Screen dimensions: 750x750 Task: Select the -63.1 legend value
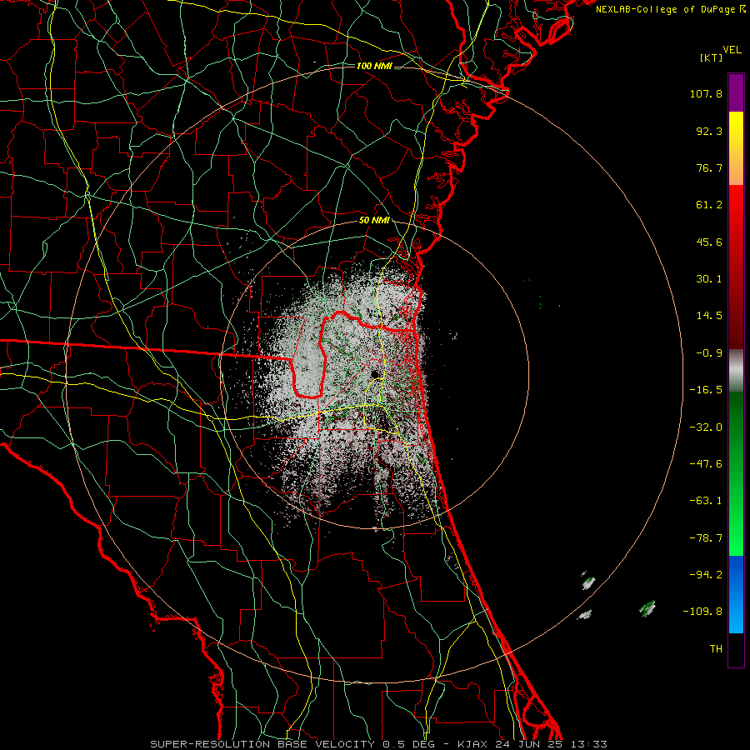(x=706, y=501)
